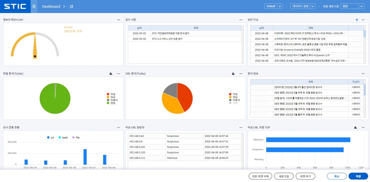The image size is (370, 182).
Task: Open dashboard in new window icon
Action: coord(72,7)
